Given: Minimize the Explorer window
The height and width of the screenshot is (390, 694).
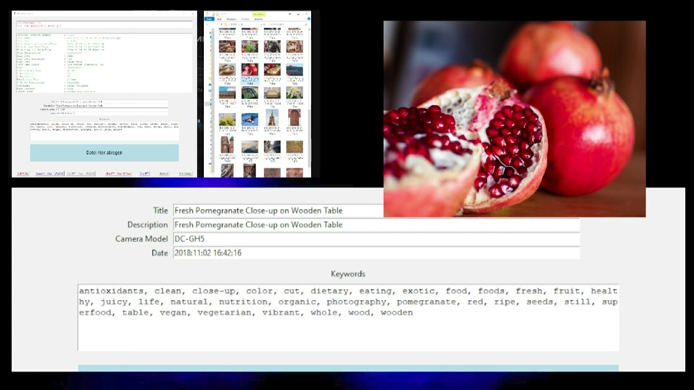Looking at the screenshot, I should pos(290,14).
